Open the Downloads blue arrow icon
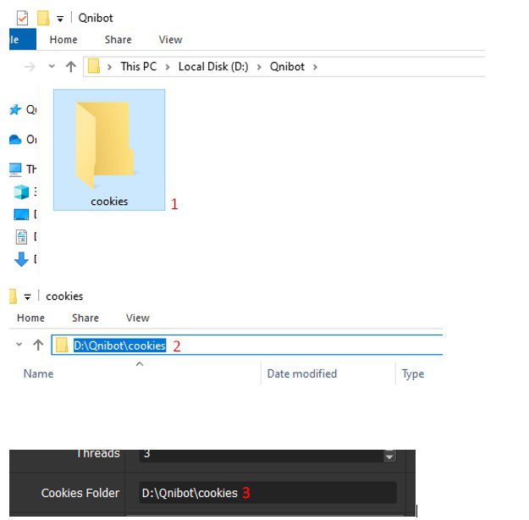The image size is (529, 520). tap(21, 259)
